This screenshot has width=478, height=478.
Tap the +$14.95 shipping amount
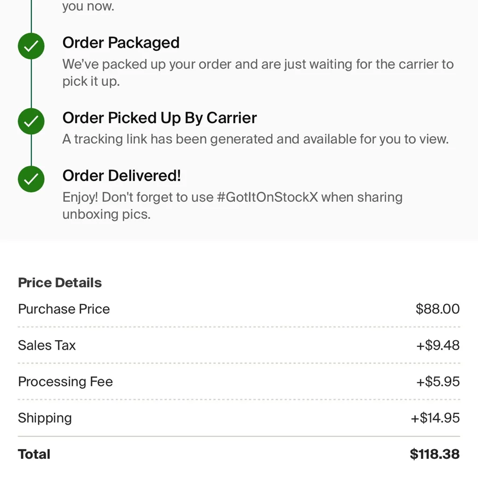[x=435, y=418]
